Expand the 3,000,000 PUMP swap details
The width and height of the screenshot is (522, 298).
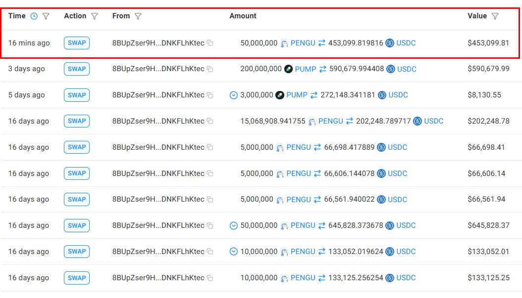(234, 95)
